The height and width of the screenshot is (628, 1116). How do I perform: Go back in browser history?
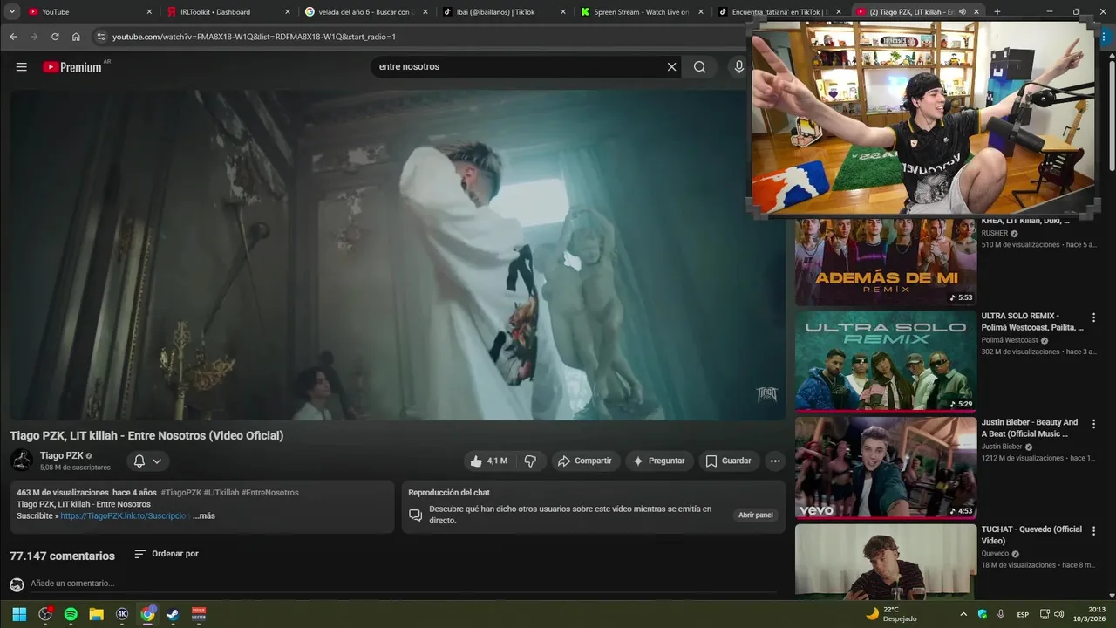tap(13, 37)
